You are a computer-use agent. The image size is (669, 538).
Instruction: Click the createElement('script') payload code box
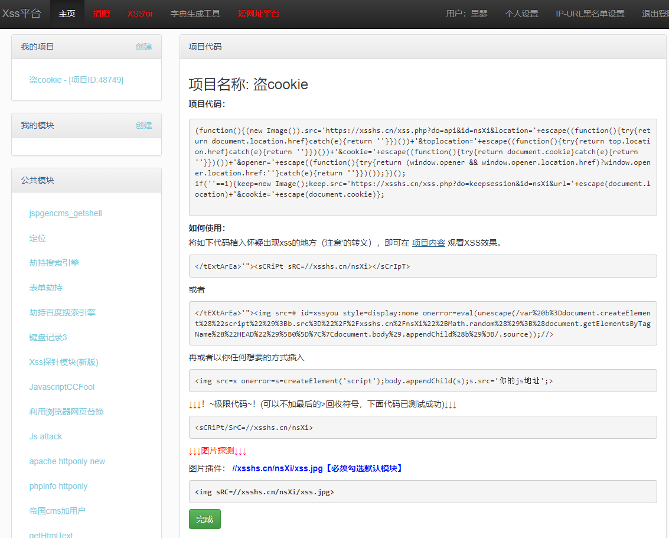423,380
